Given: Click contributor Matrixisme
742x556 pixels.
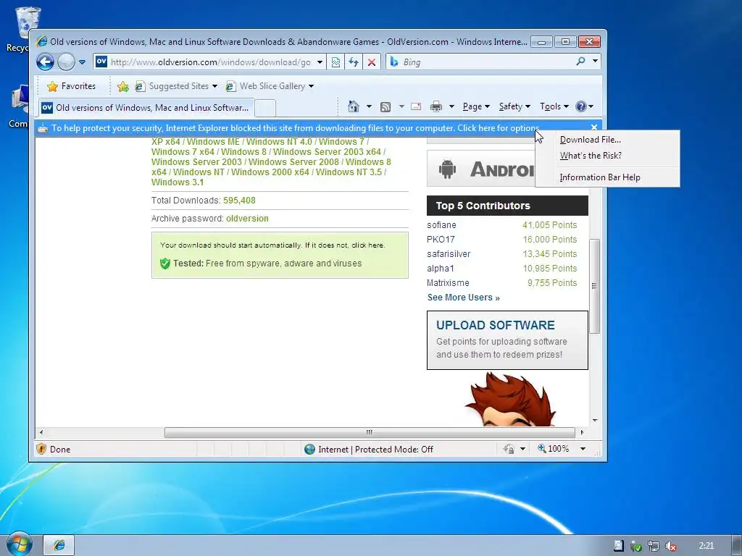Looking at the screenshot, I should coord(448,283).
